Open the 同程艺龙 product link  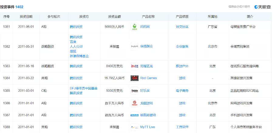pos(147,66)
